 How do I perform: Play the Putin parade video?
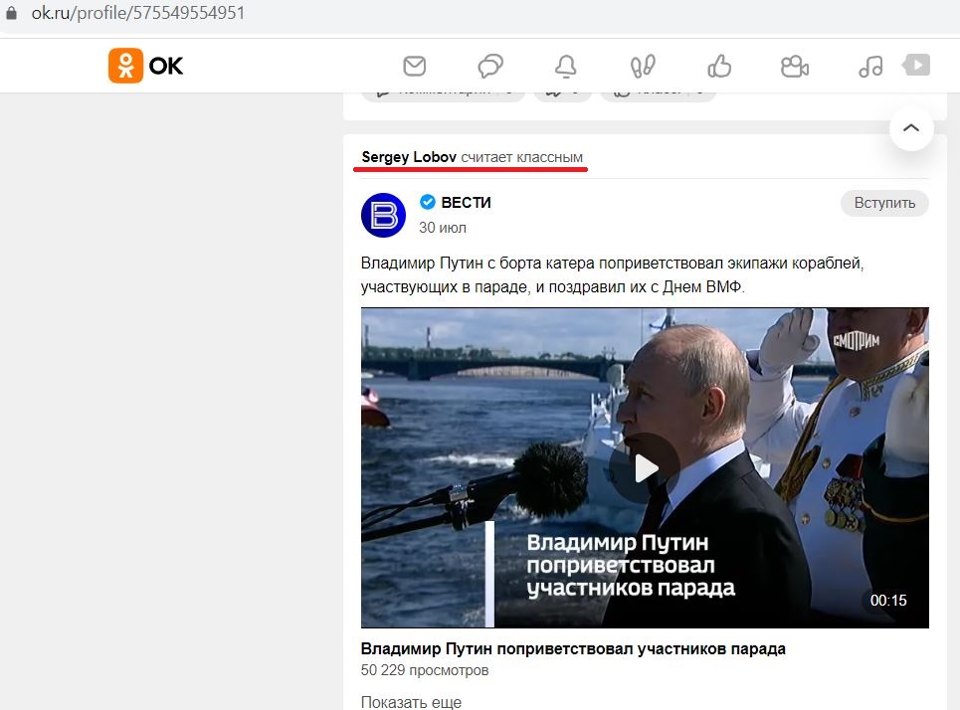(645, 468)
